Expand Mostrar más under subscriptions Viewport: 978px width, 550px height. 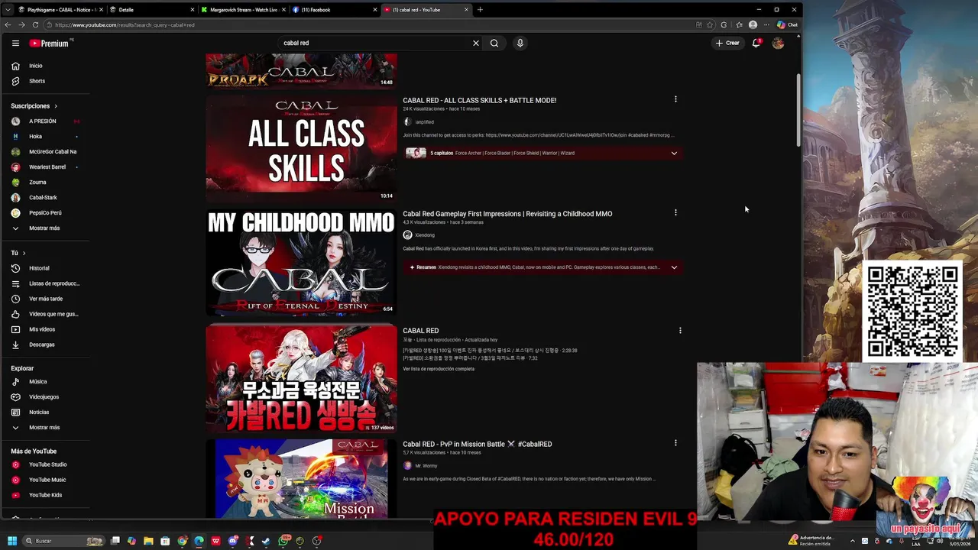(46, 228)
